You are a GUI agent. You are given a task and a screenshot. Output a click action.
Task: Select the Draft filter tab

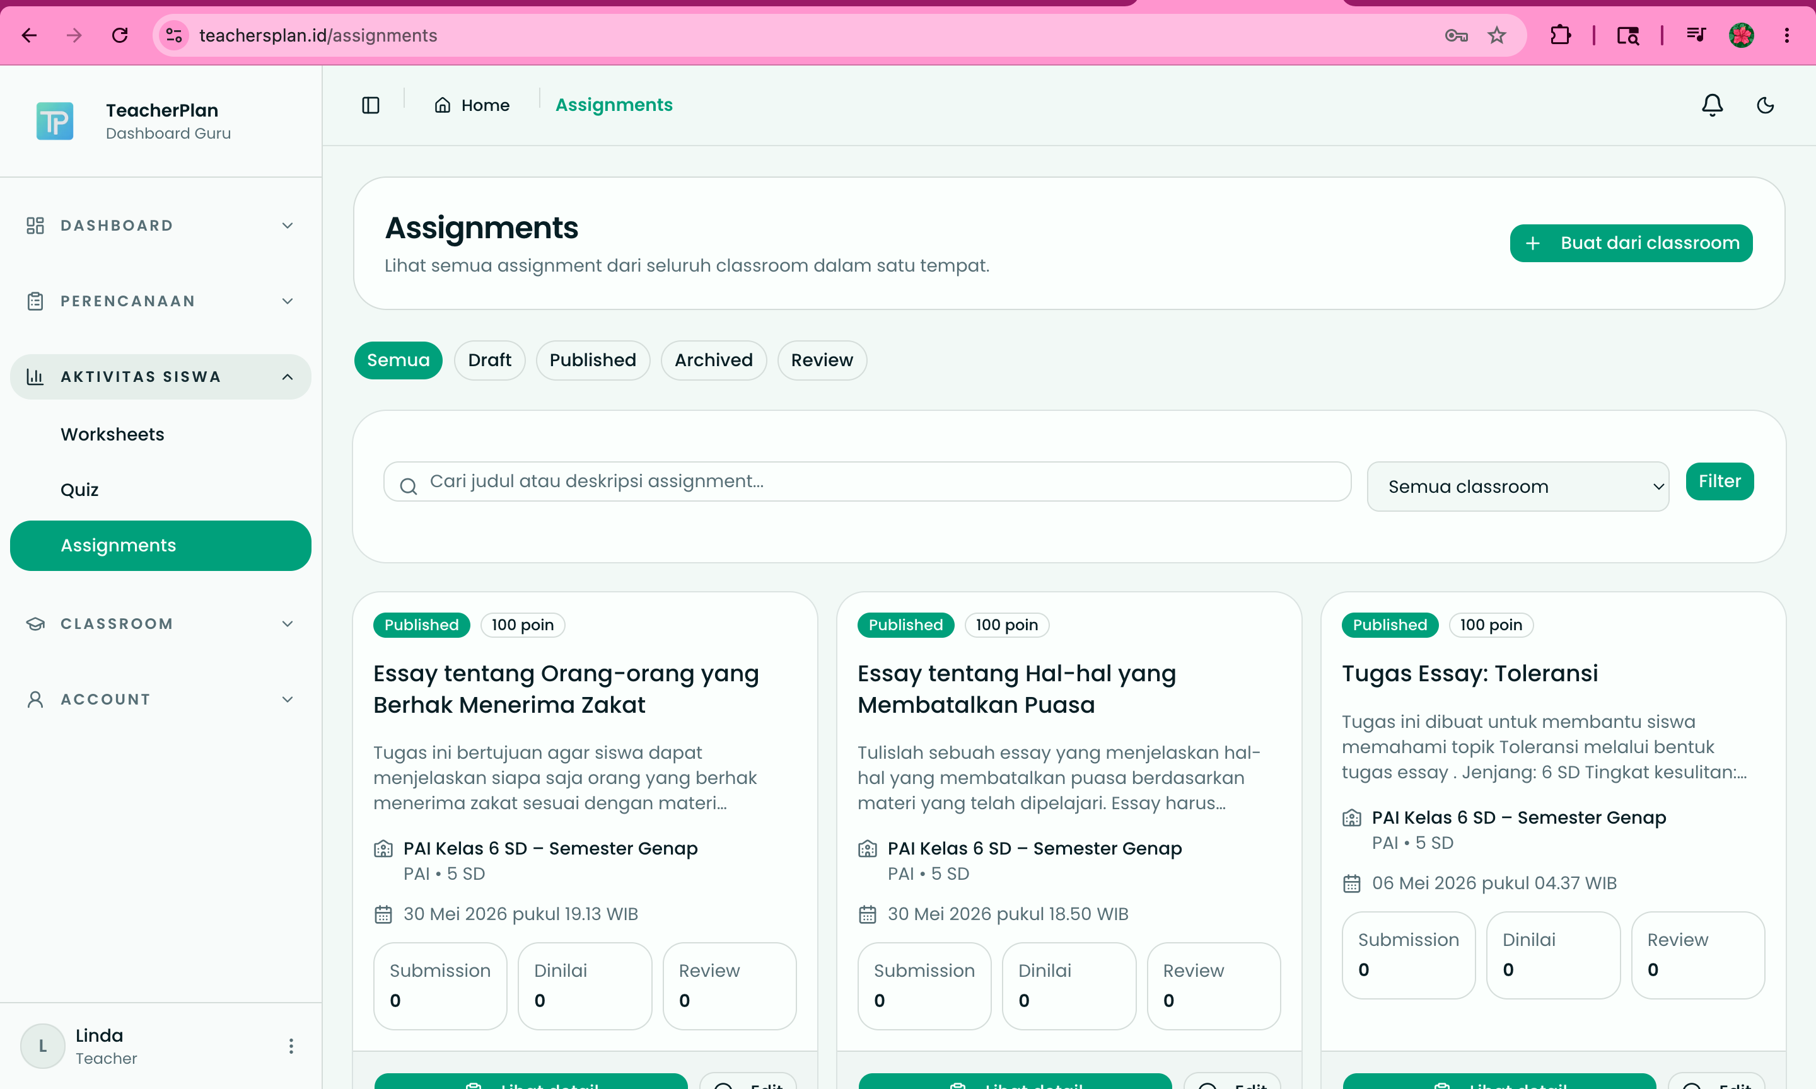coord(489,360)
